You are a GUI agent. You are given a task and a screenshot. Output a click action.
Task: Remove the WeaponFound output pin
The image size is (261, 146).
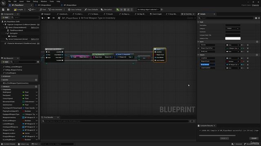coord(248,61)
